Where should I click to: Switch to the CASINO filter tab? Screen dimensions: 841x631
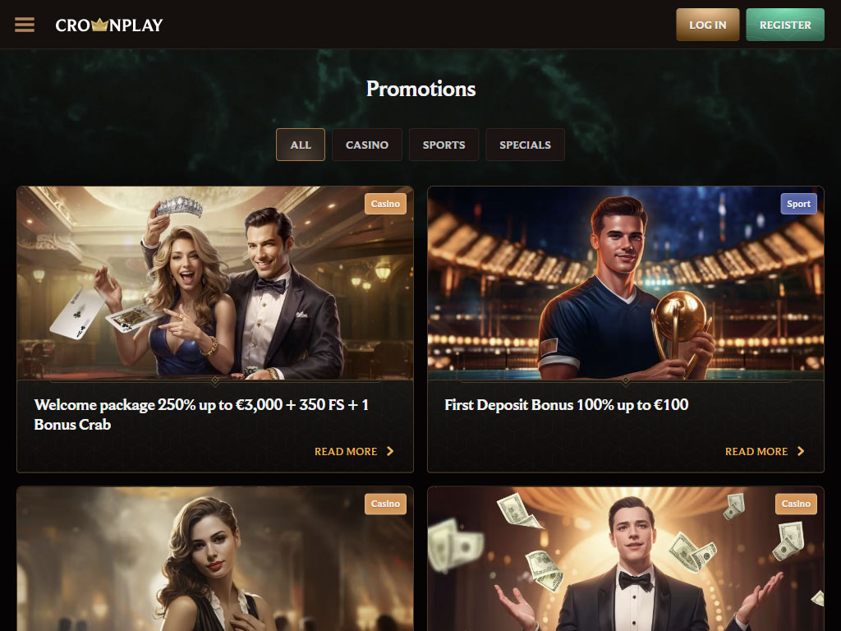(x=367, y=145)
